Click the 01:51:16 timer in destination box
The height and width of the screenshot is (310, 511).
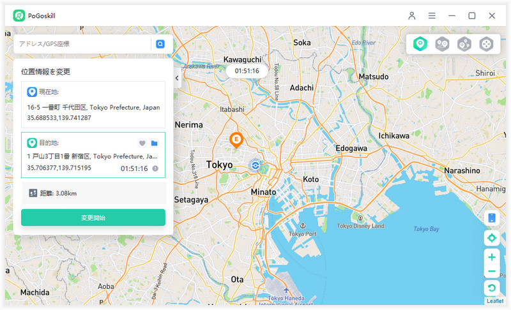click(134, 168)
